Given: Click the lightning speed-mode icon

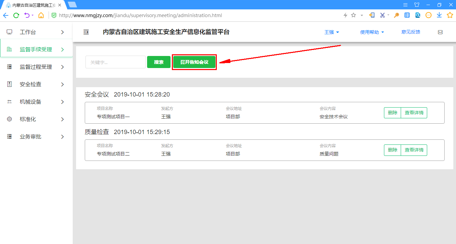Looking at the screenshot, I should click(345, 15).
